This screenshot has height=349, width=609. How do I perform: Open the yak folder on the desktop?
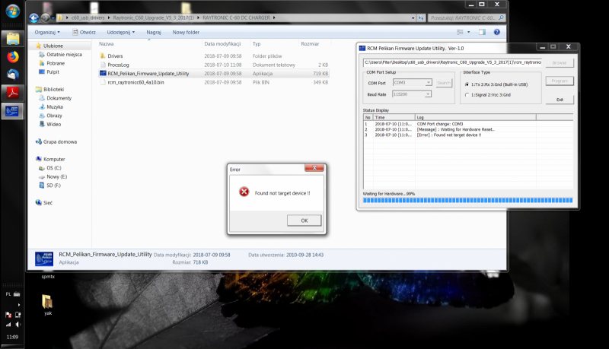tap(47, 302)
